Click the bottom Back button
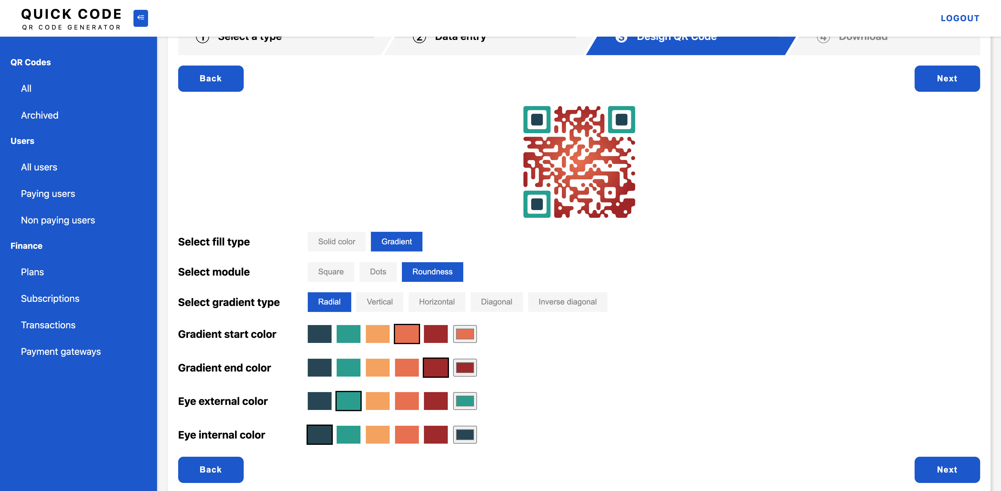The image size is (1001, 491). point(211,470)
